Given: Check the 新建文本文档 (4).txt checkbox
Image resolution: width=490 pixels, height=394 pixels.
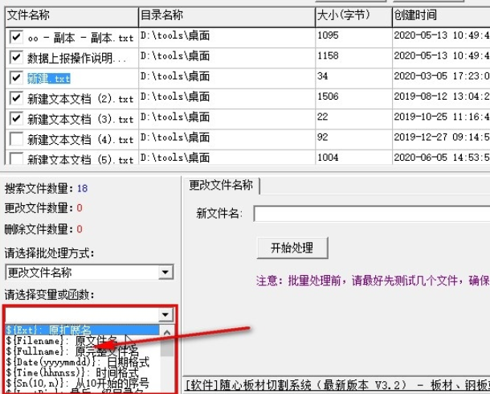Looking at the screenshot, I should tap(16, 139).
